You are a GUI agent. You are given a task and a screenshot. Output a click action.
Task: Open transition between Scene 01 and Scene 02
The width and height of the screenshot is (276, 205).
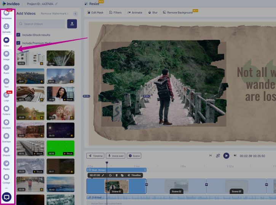point(147,184)
